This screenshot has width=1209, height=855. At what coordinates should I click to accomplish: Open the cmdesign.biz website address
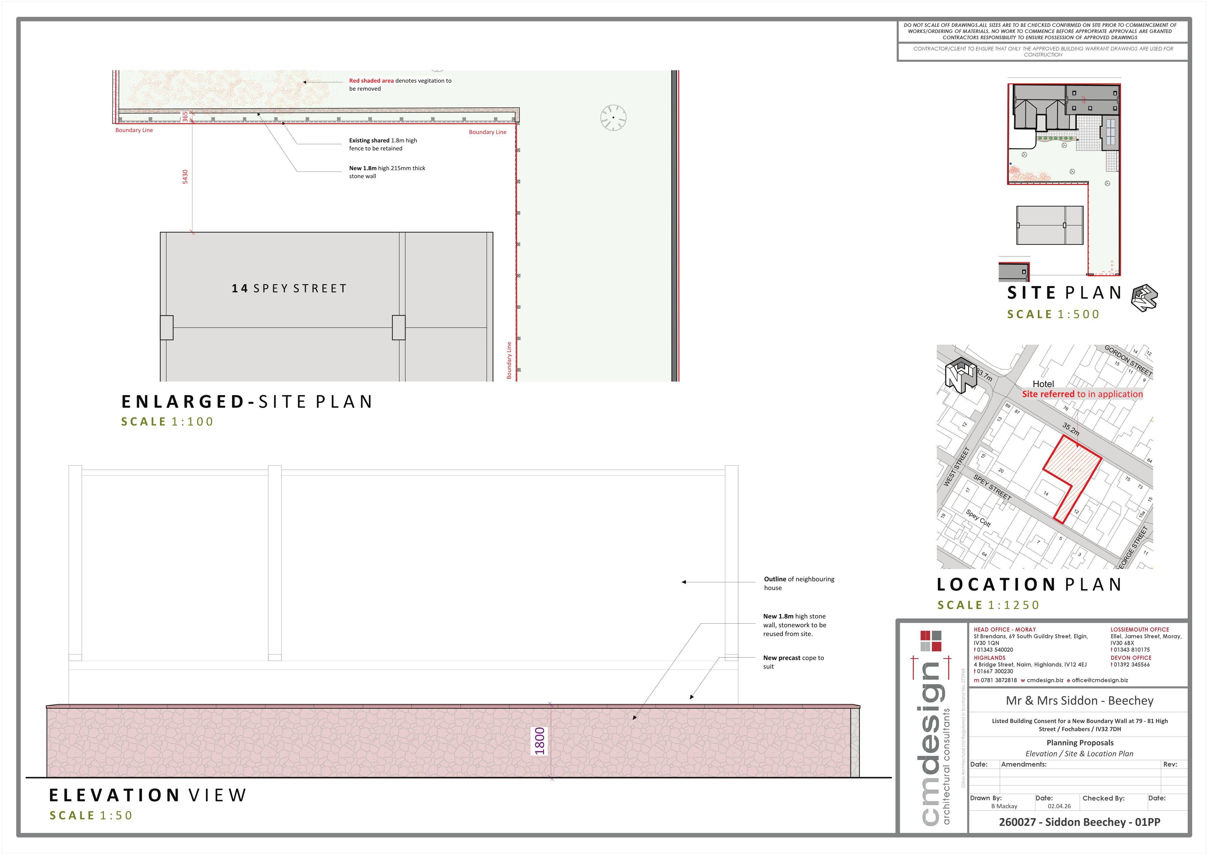click(x=1045, y=680)
